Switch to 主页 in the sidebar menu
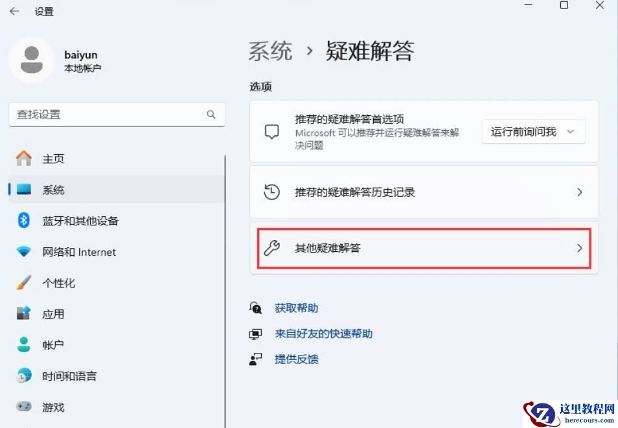 pyautogui.click(x=54, y=159)
